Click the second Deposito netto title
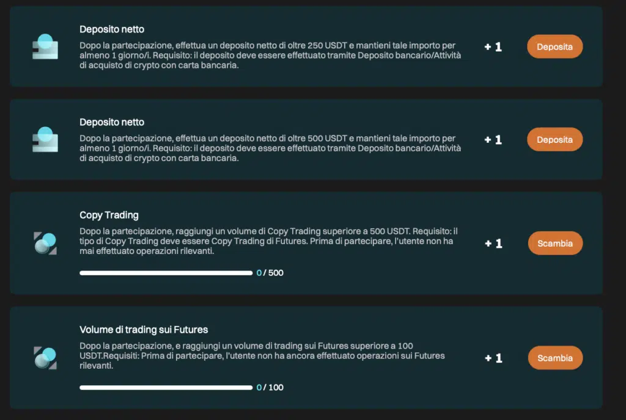626x420 pixels. (112, 122)
